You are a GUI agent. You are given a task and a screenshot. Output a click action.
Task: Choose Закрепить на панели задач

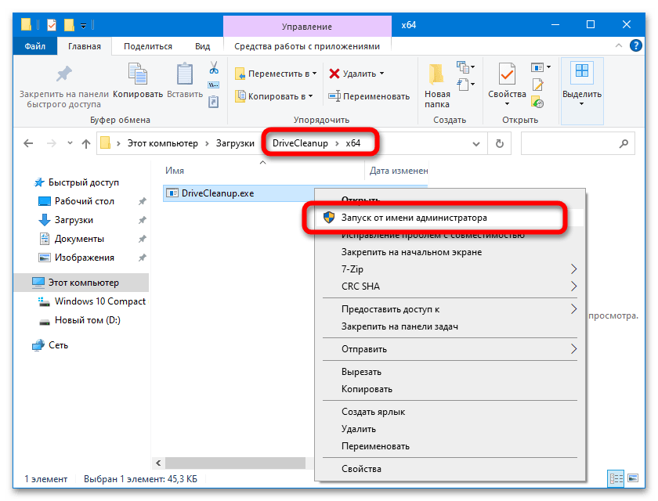coord(450,326)
